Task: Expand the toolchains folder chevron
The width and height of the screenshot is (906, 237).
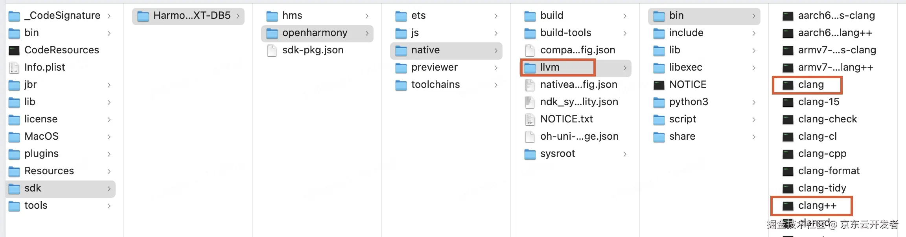Action: tap(496, 85)
